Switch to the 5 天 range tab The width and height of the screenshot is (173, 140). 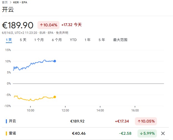(23, 40)
